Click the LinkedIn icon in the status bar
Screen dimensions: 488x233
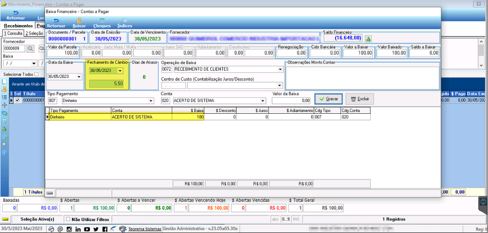coord(78,229)
